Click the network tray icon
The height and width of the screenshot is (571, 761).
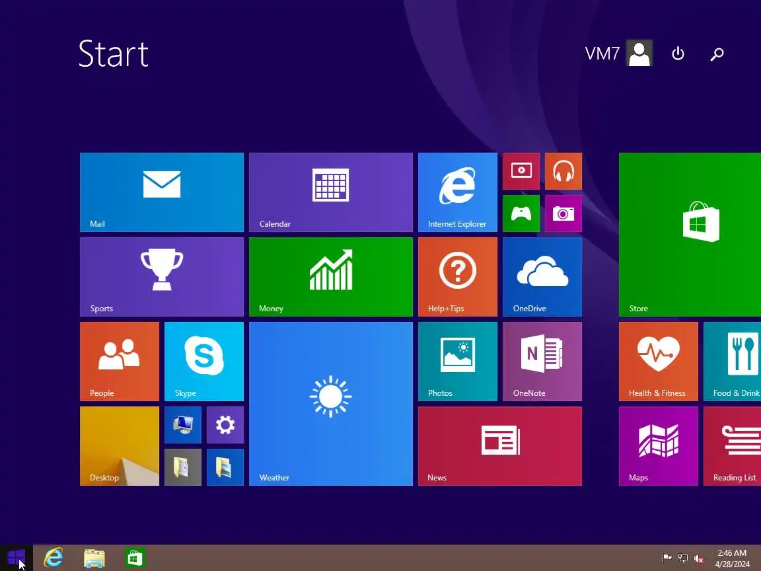tap(683, 558)
